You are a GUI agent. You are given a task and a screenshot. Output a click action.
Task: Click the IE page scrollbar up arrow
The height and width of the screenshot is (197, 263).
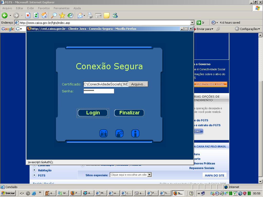[x=260, y=35]
